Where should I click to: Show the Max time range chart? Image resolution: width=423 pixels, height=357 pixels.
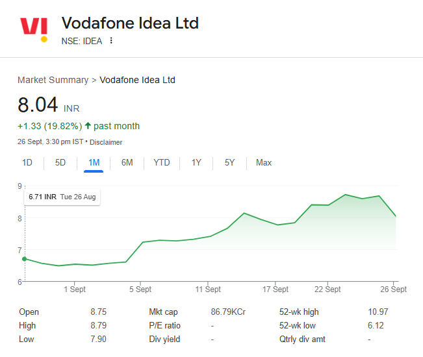pos(264,163)
